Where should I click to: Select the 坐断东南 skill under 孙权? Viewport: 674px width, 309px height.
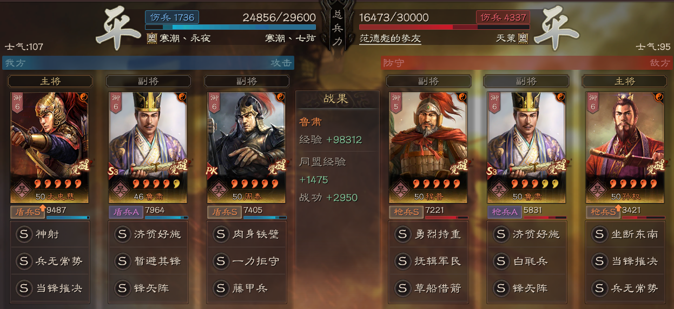pyautogui.click(x=625, y=234)
